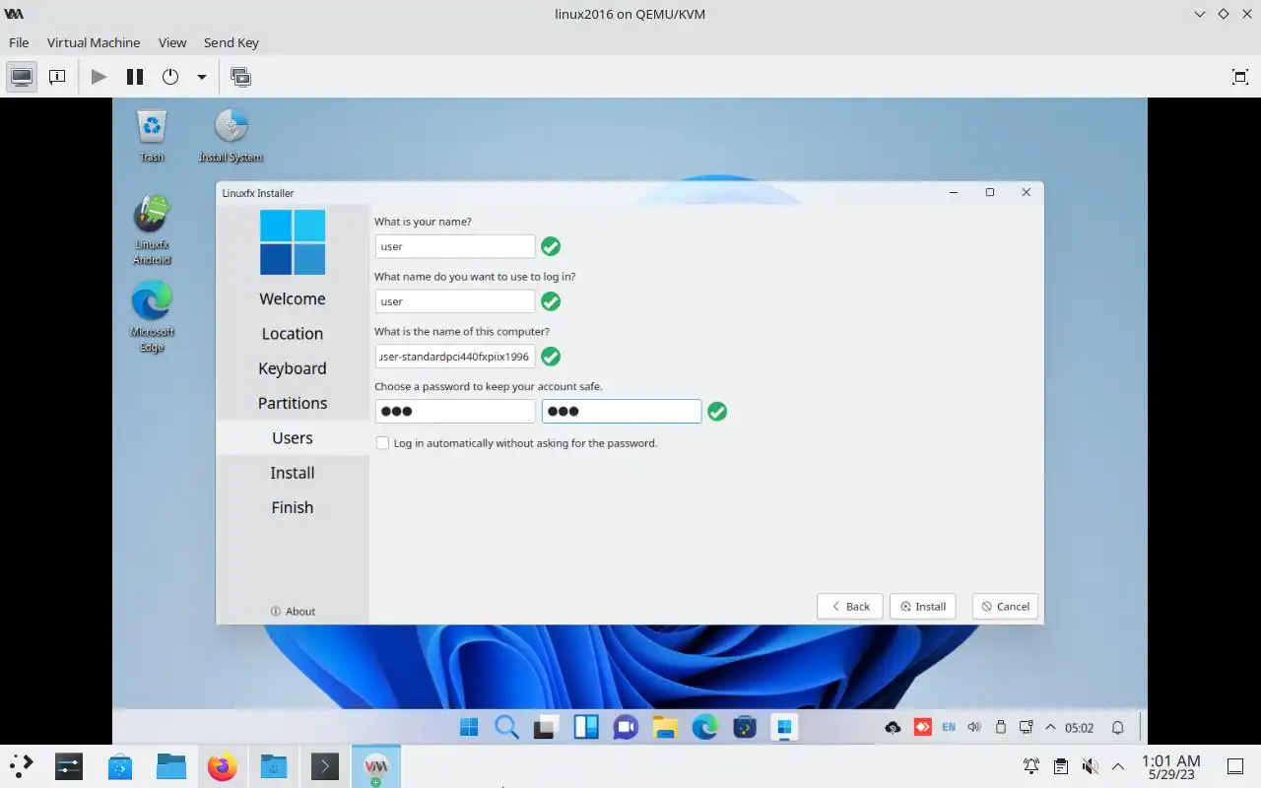1261x788 pixels.
Task: Open the View menu
Action: (172, 42)
